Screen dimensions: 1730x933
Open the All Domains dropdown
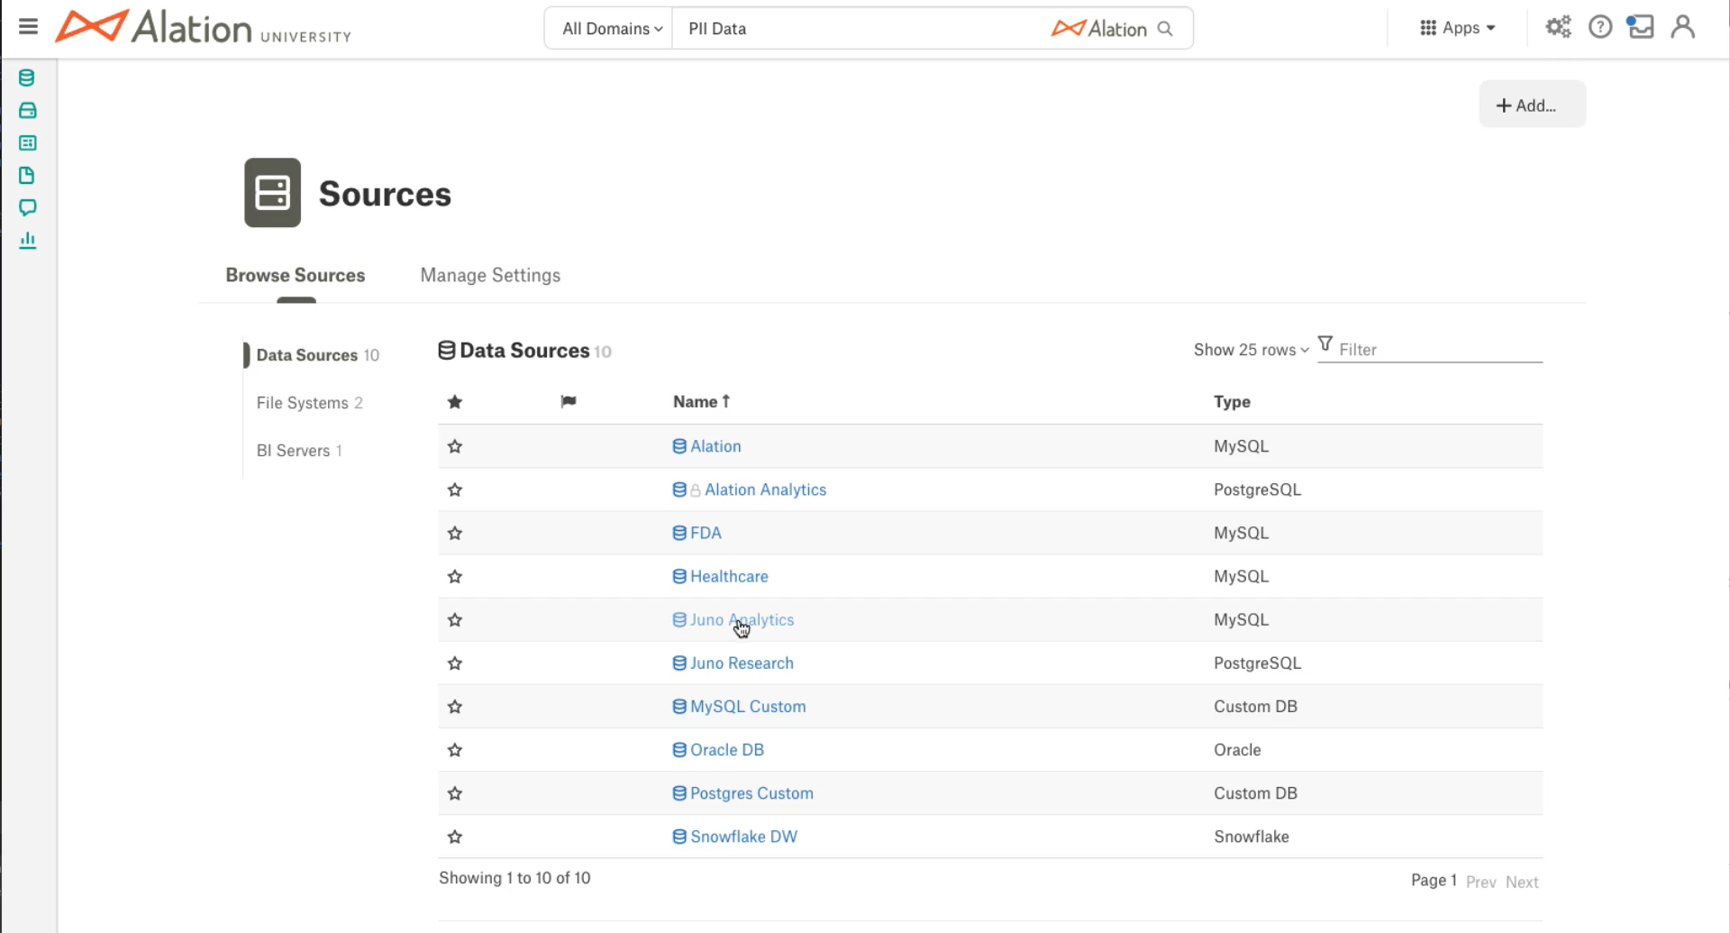[x=611, y=29]
